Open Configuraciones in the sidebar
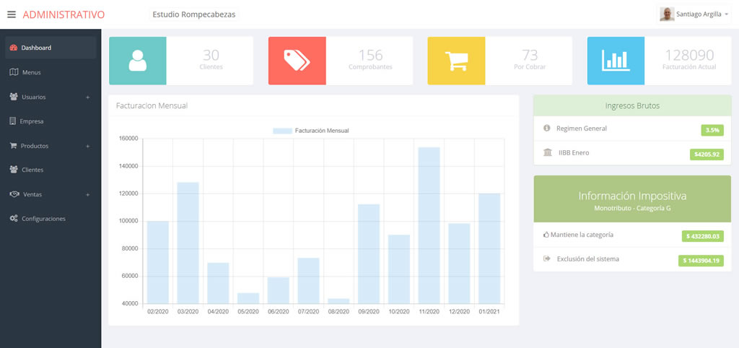Screen dimensions: 739x348 tap(43, 219)
